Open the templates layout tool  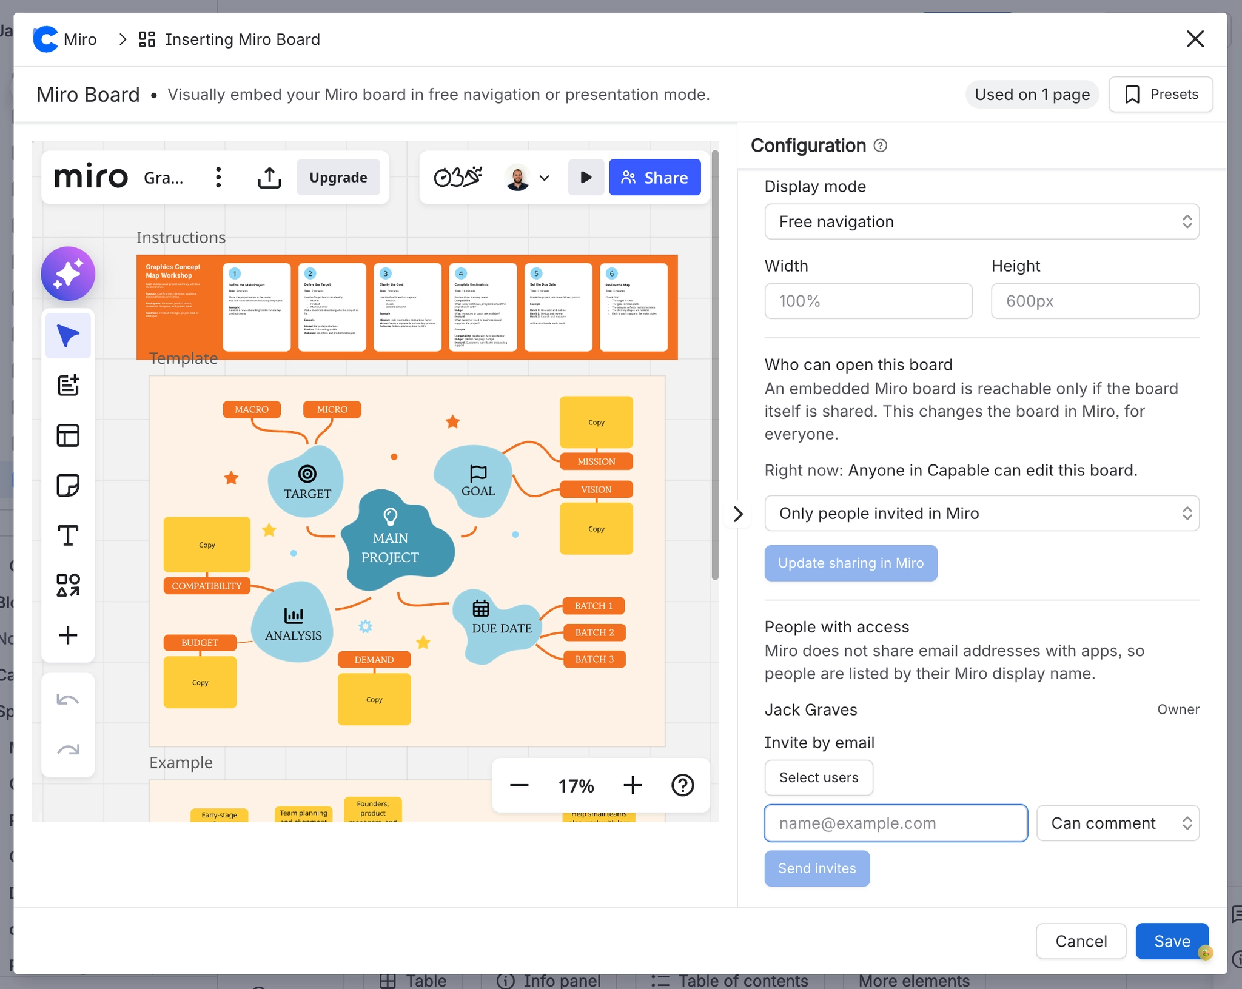68,435
